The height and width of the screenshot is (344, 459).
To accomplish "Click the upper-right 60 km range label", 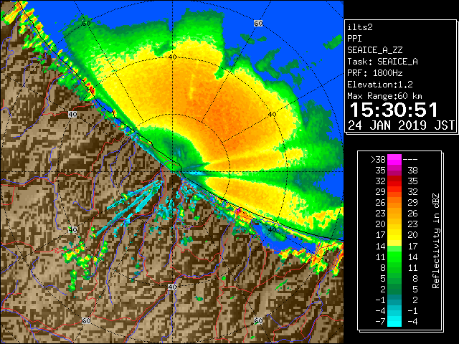I will click(258, 23).
